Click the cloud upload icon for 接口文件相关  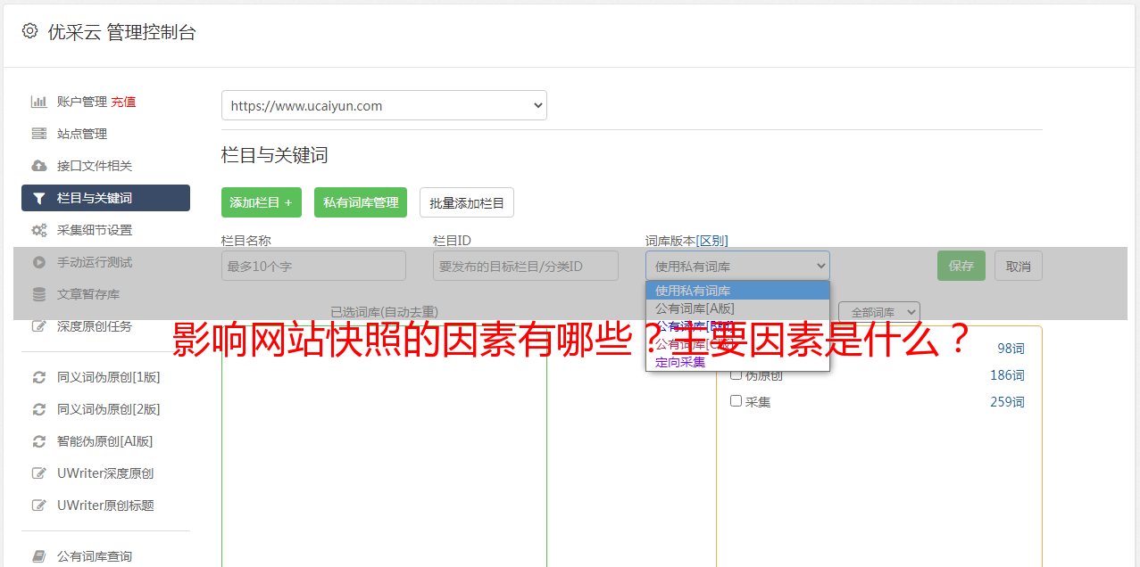39,166
